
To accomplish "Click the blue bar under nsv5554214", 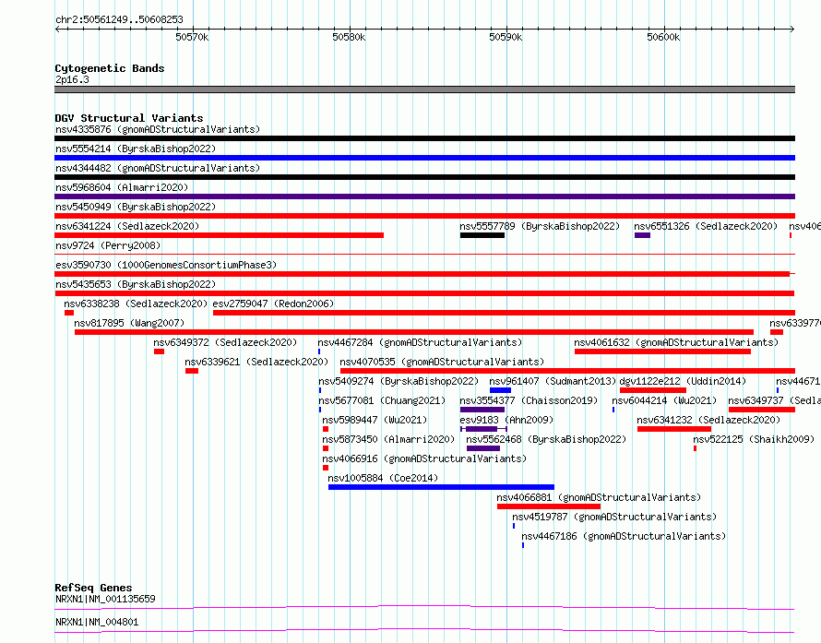I will pyautogui.click(x=424, y=158).
